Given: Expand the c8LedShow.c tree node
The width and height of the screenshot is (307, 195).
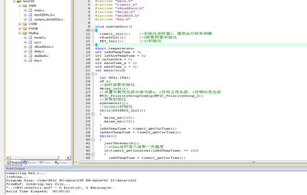Looking at the screenshot, I should click(x=25, y=47).
